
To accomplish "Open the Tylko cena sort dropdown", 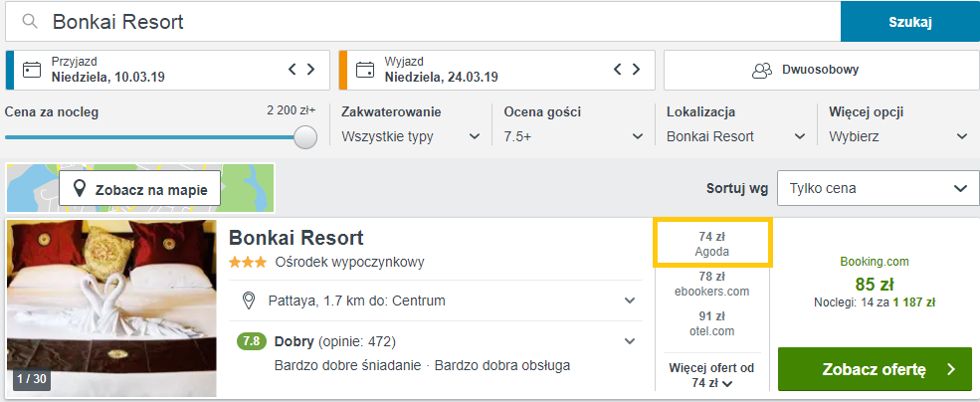I will [x=879, y=188].
